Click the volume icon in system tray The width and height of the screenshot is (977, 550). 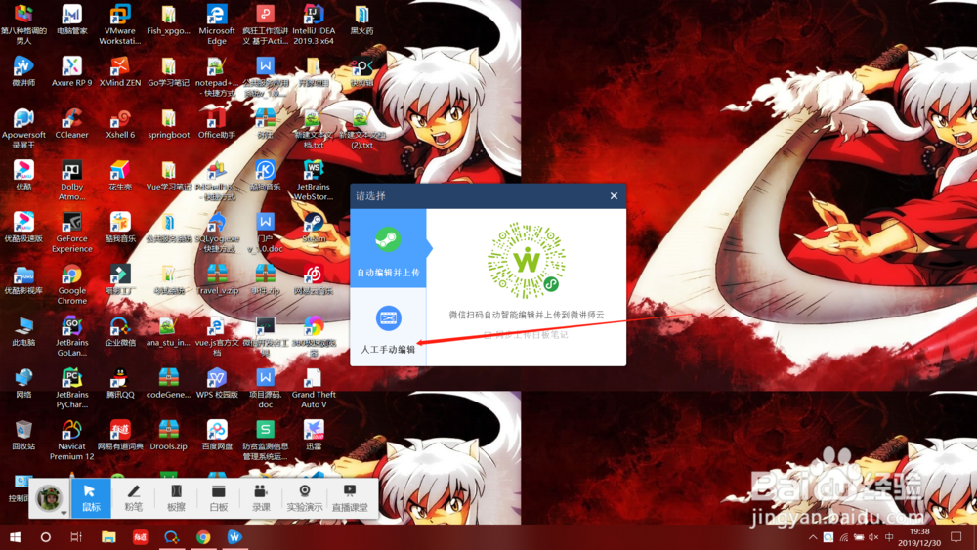click(872, 537)
